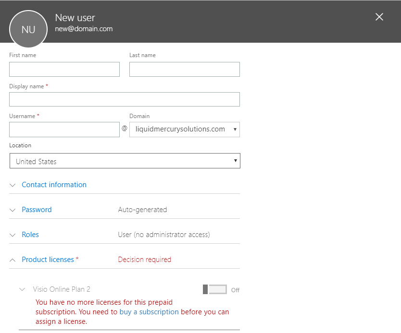Toggle the Visio Online Plan 2 license switch

click(215, 289)
